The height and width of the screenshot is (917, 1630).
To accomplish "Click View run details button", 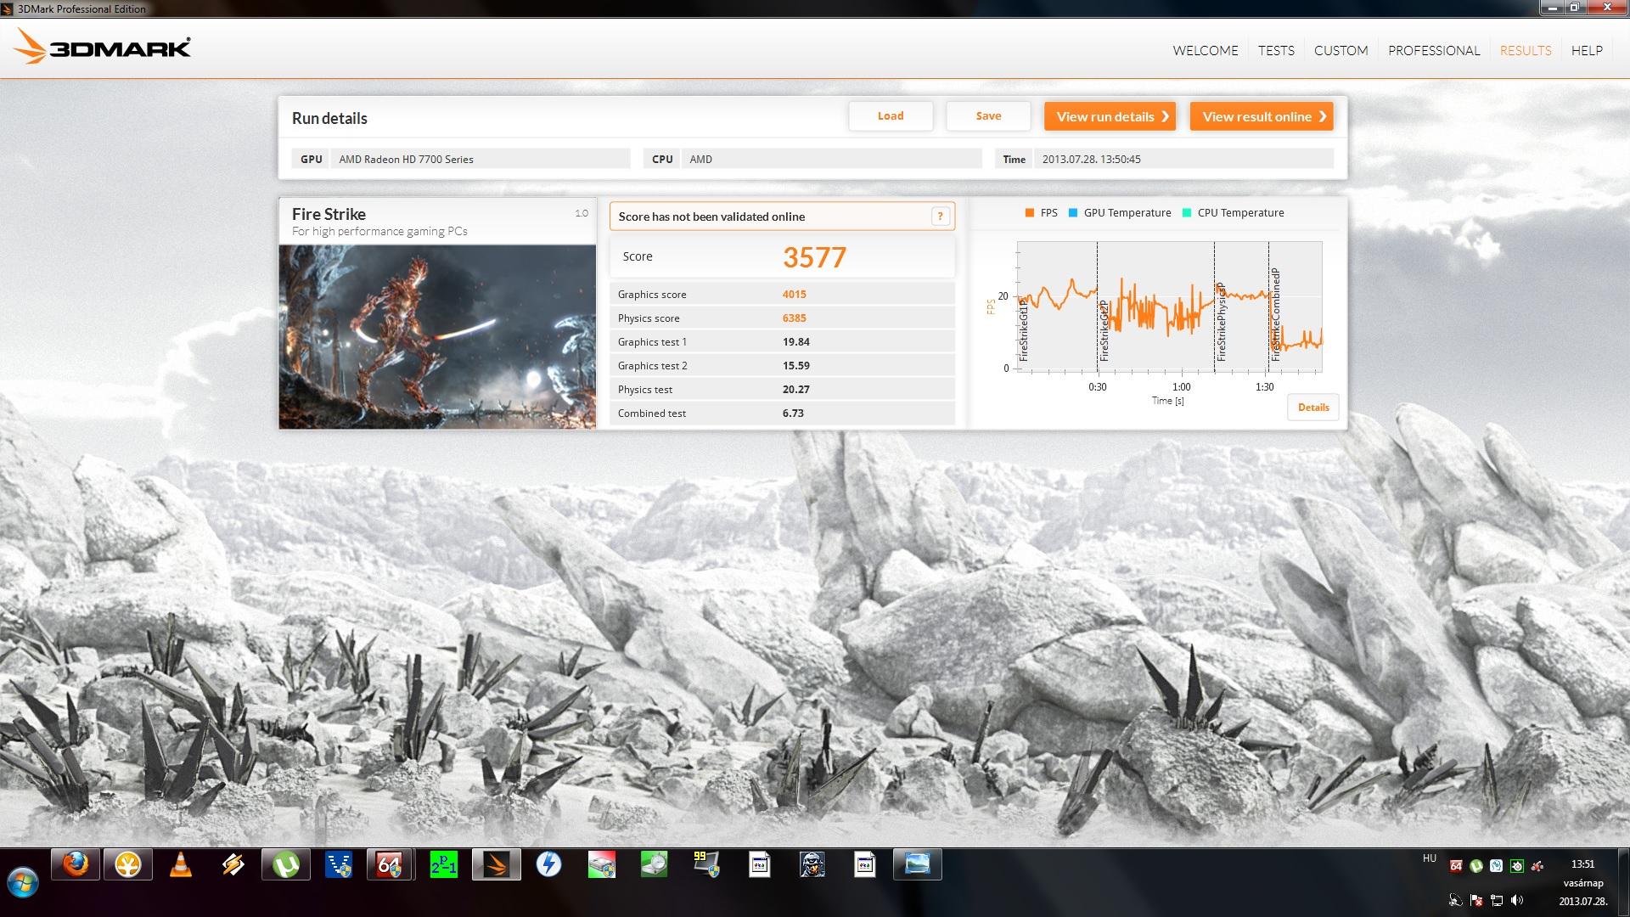I will click(x=1110, y=116).
